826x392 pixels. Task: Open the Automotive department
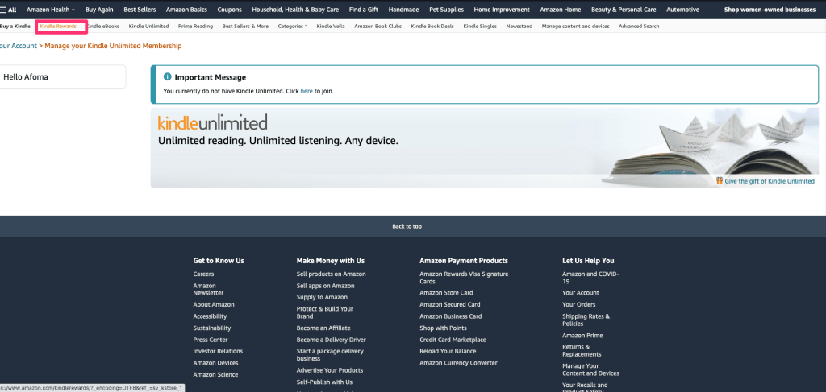[x=682, y=10]
